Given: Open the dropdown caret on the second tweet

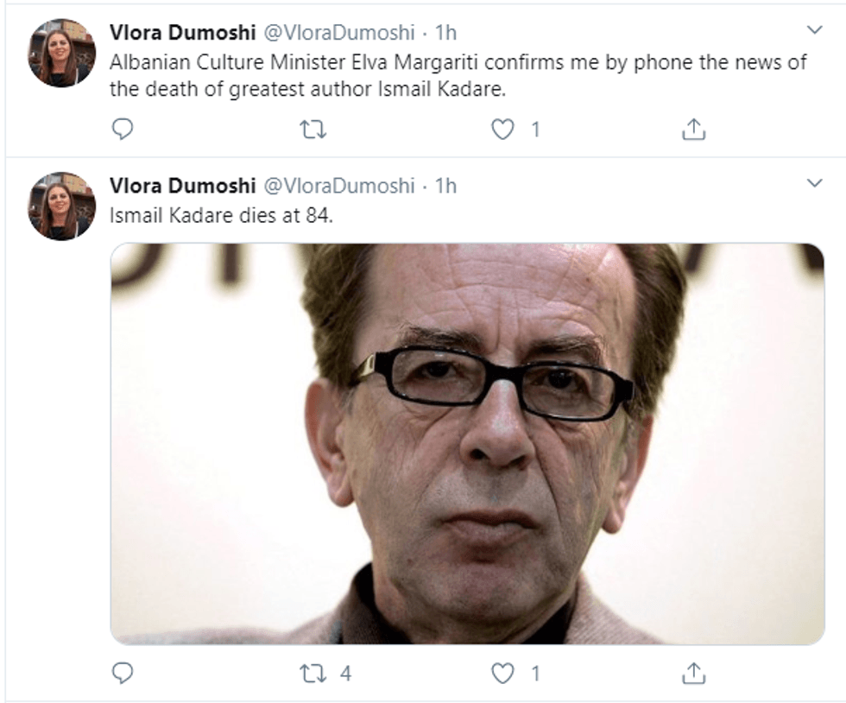Looking at the screenshot, I should (813, 182).
